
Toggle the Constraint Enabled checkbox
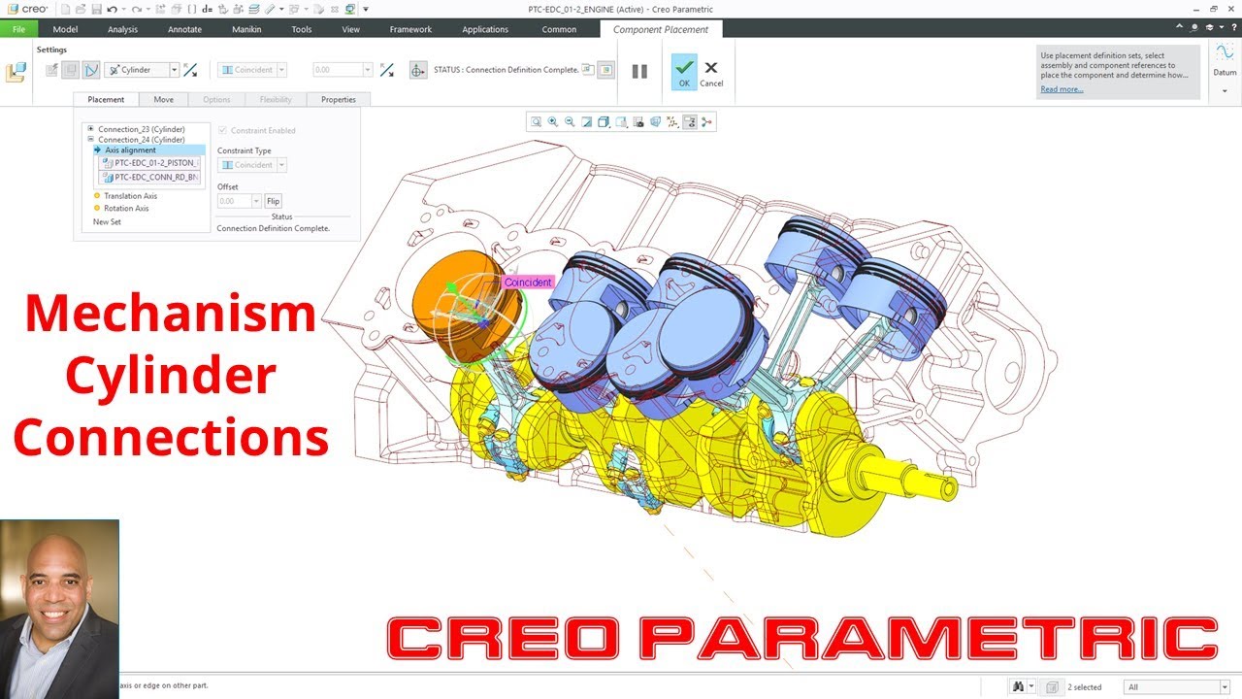(x=222, y=130)
